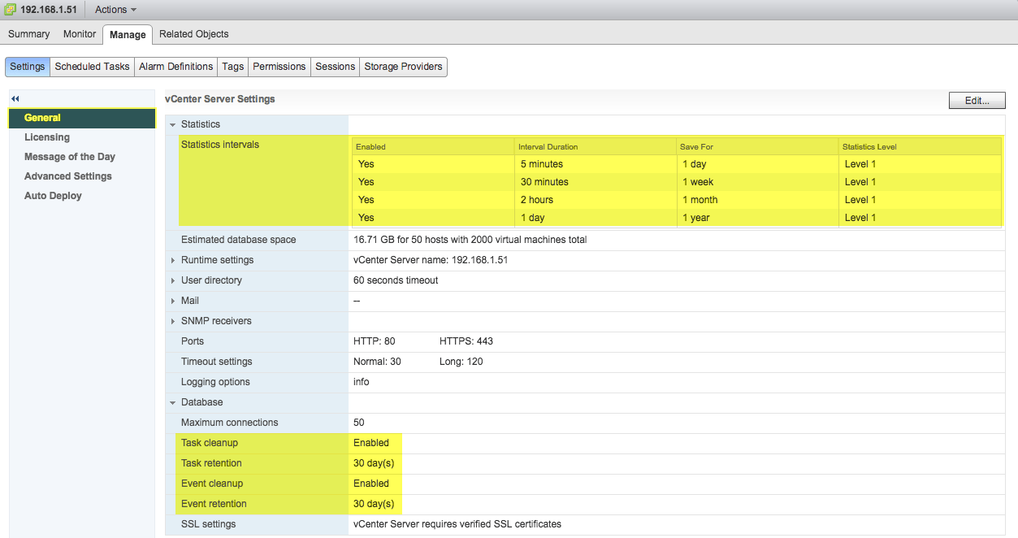Collapse the Statistics section

(x=172, y=124)
